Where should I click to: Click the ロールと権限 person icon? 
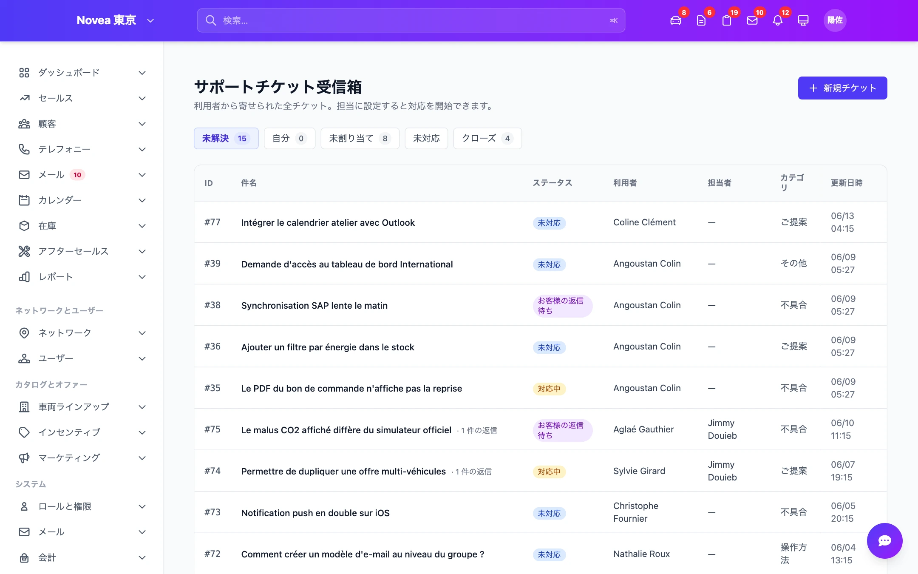pyautogui.click(x=24, y=506)
